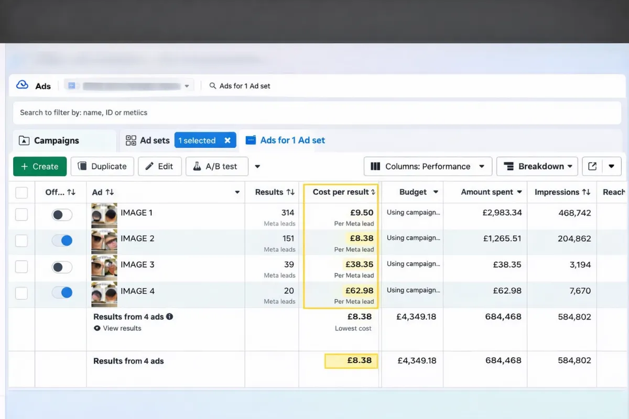Viewport: 629px width, 419px height.
Task: Check the IMAGE 3 row checkbox
Action: 21,267
